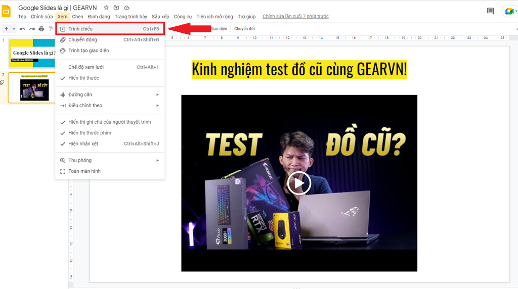Expand the Điều chỉnh theo submenu arrow
The width and height of the screenshot is (518, 289).
[x=158, y=106]
